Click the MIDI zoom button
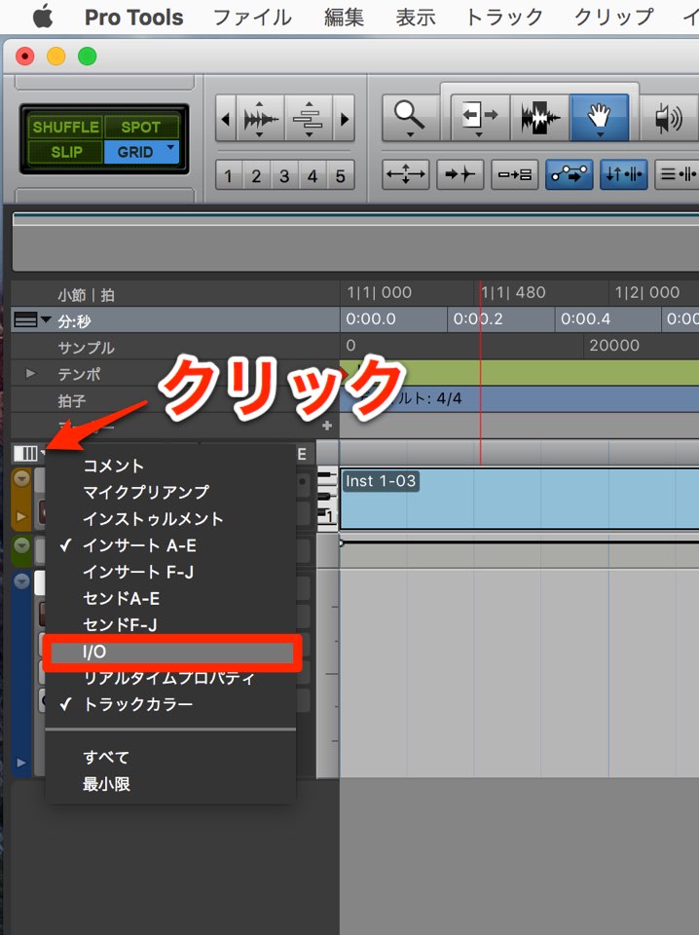Screen dimensions: 699x935 [308, 119]
